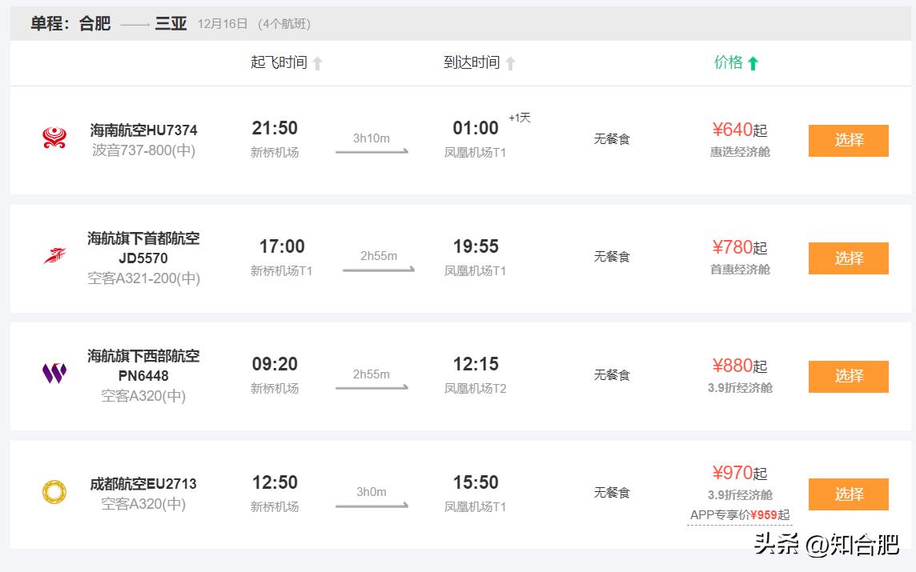The width and height of the screenshot is (916, 572).
Task: Click the 惠选经济舱 cabin label
Action: tap(740, 151)
